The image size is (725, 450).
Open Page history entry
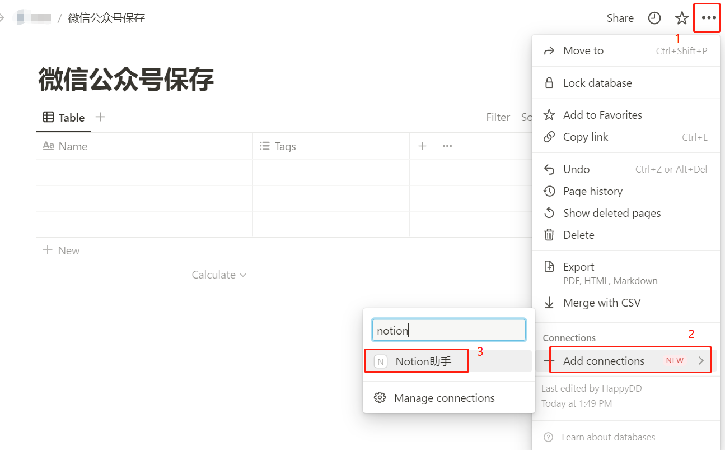625,191
